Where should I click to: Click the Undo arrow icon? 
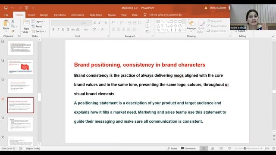12,8
